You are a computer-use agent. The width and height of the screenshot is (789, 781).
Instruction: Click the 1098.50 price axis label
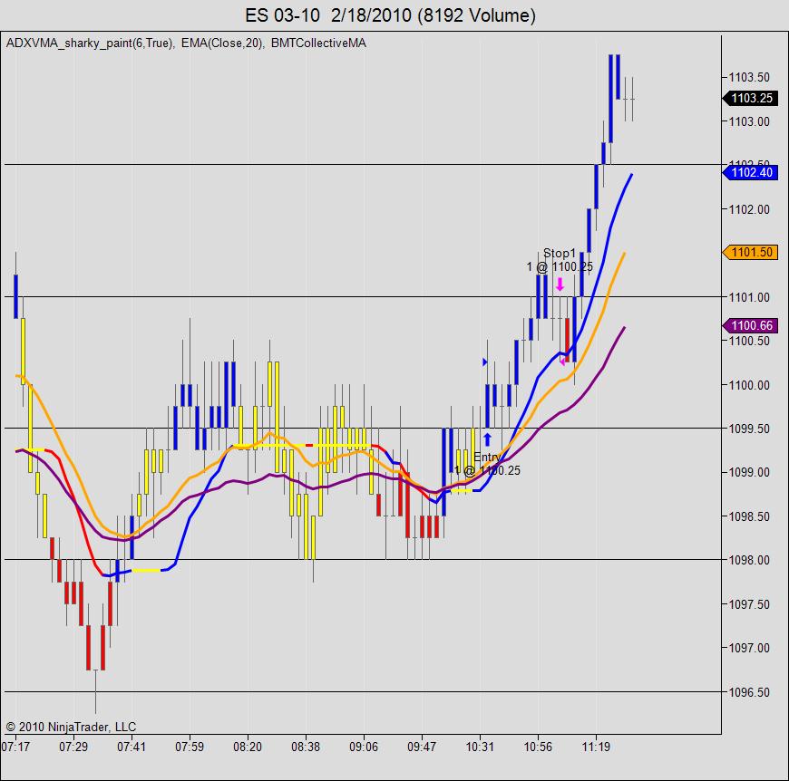pos(749,516)
